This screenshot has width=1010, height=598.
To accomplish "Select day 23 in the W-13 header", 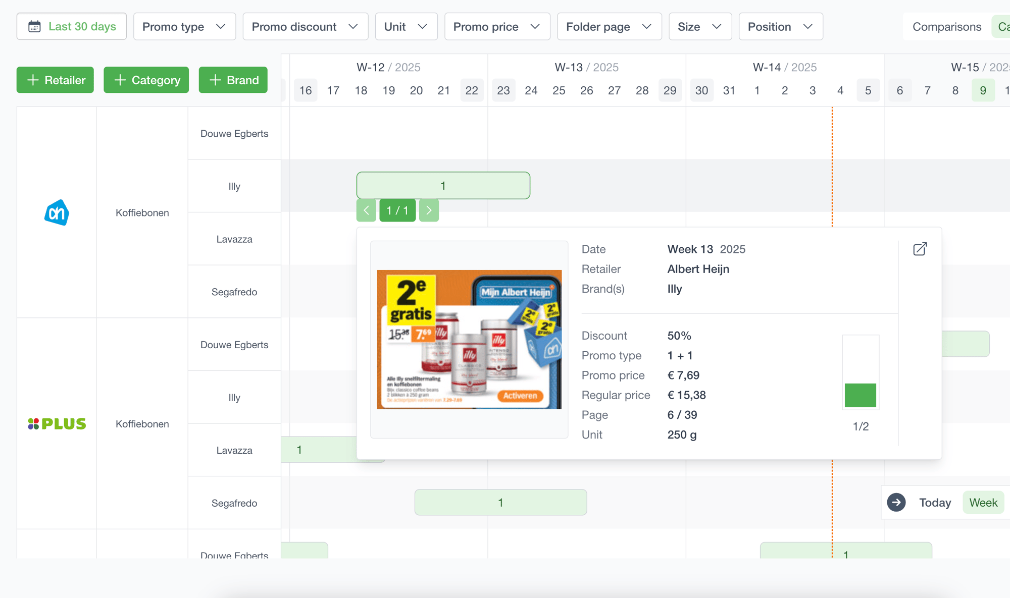I will click(503, 90).
